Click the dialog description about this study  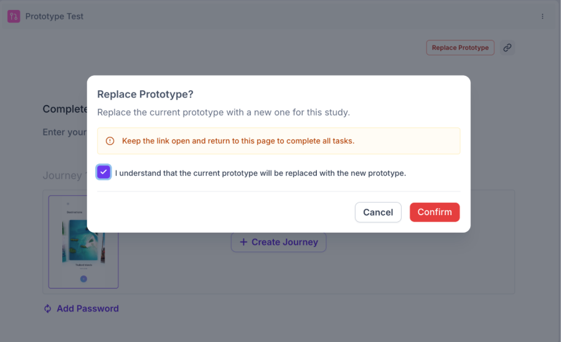click(224, 112)
